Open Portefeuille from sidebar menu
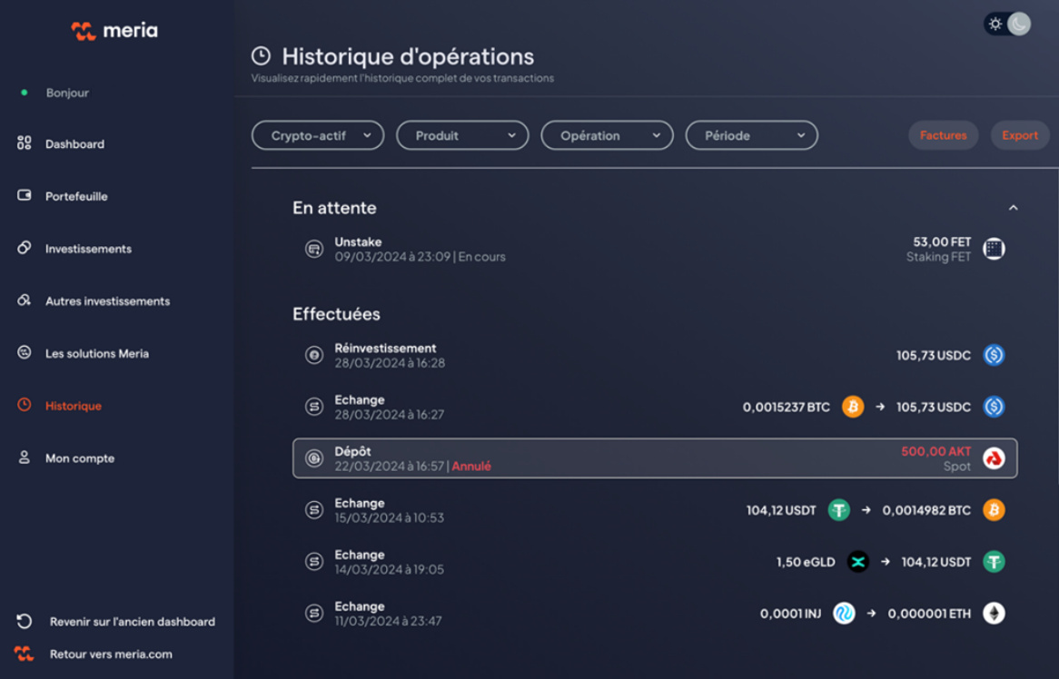The height and width of the screenshot is (679, 1059). tap(76, 196)
